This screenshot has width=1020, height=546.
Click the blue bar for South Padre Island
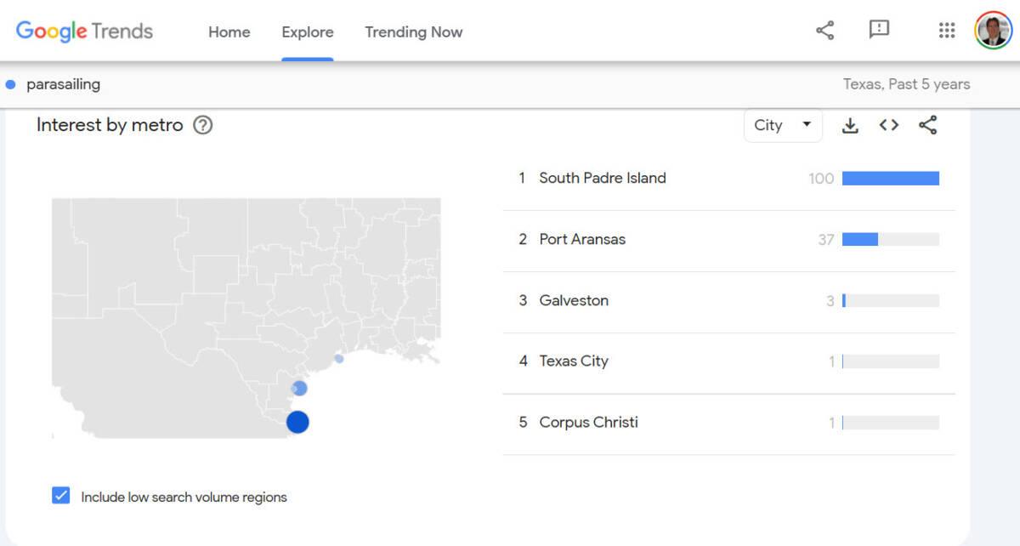point(890,179)
